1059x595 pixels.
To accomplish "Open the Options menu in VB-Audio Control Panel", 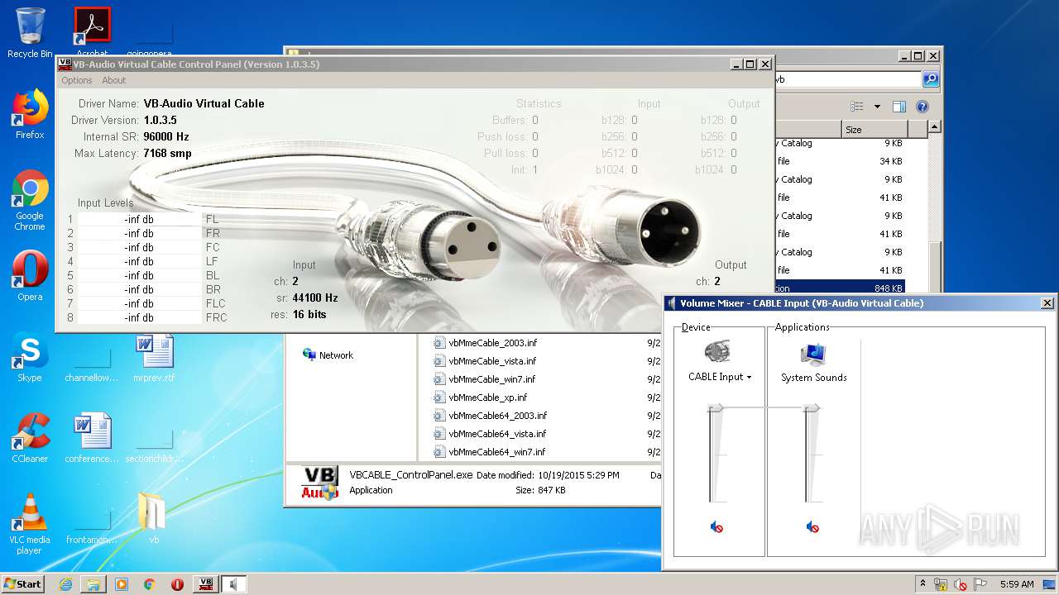I will [76, 80].
